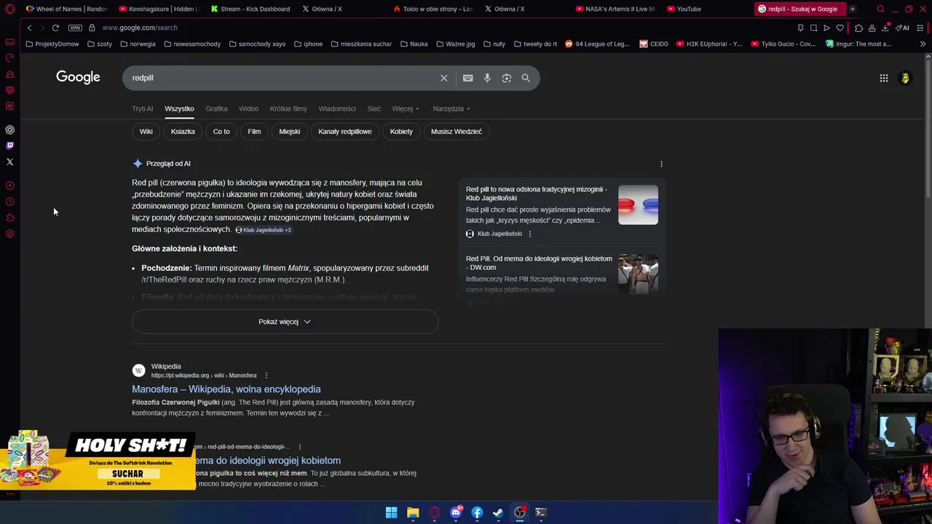Open a new tab with plus button
Viewport: 932px width, 524px height.
pyautogui.click(x=853, y=9)
